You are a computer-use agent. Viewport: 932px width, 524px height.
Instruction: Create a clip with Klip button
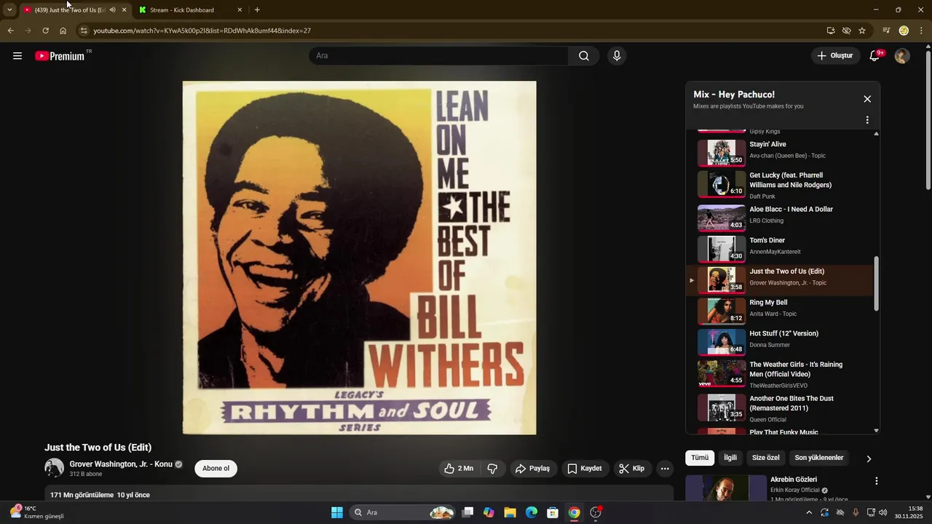coord(632,469)
